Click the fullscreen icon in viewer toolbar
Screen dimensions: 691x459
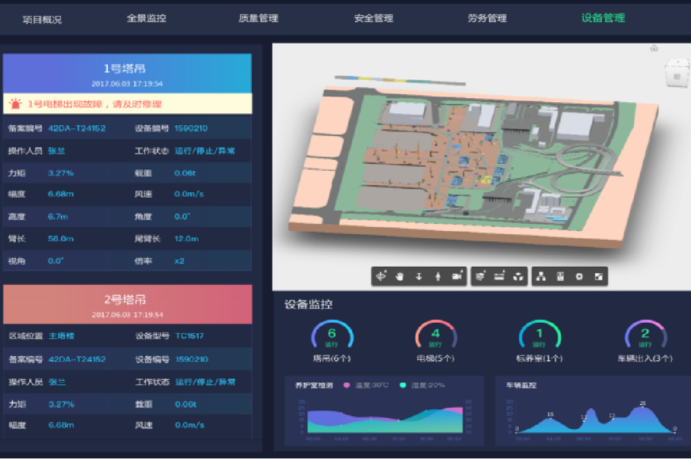point(599,277)
